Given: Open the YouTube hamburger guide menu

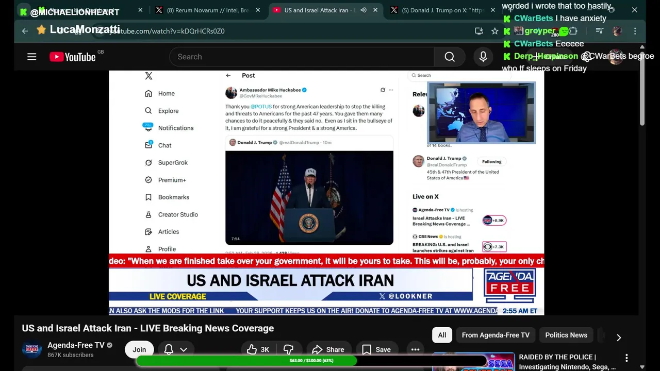Looking at the screenshot, I should click(32, 57).
